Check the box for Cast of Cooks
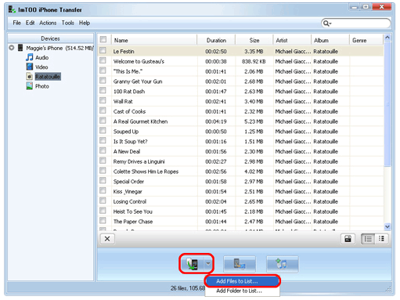 pyautogui.click(x=103, y=110)
